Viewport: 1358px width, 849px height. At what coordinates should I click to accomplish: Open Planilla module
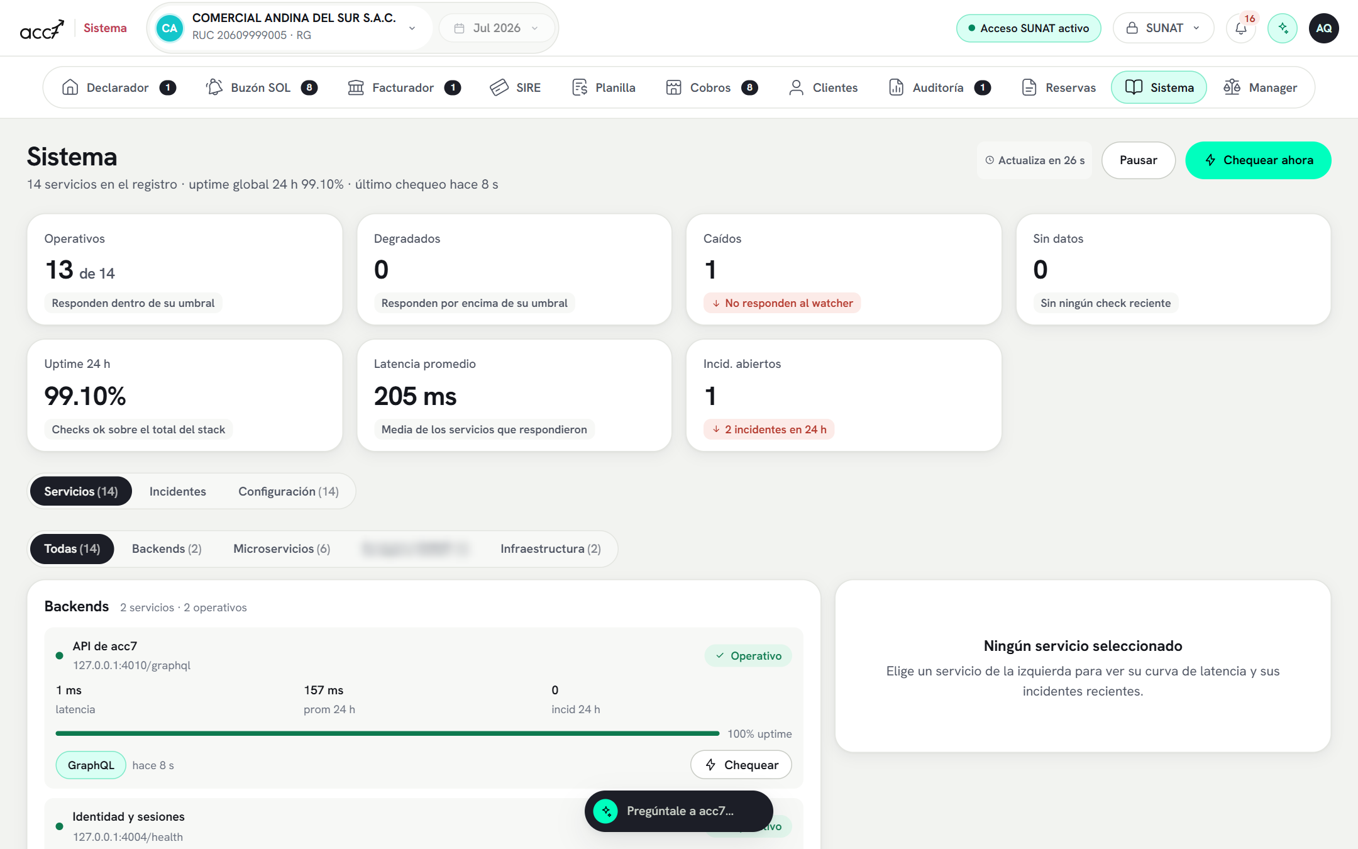(x=604, y=87)
